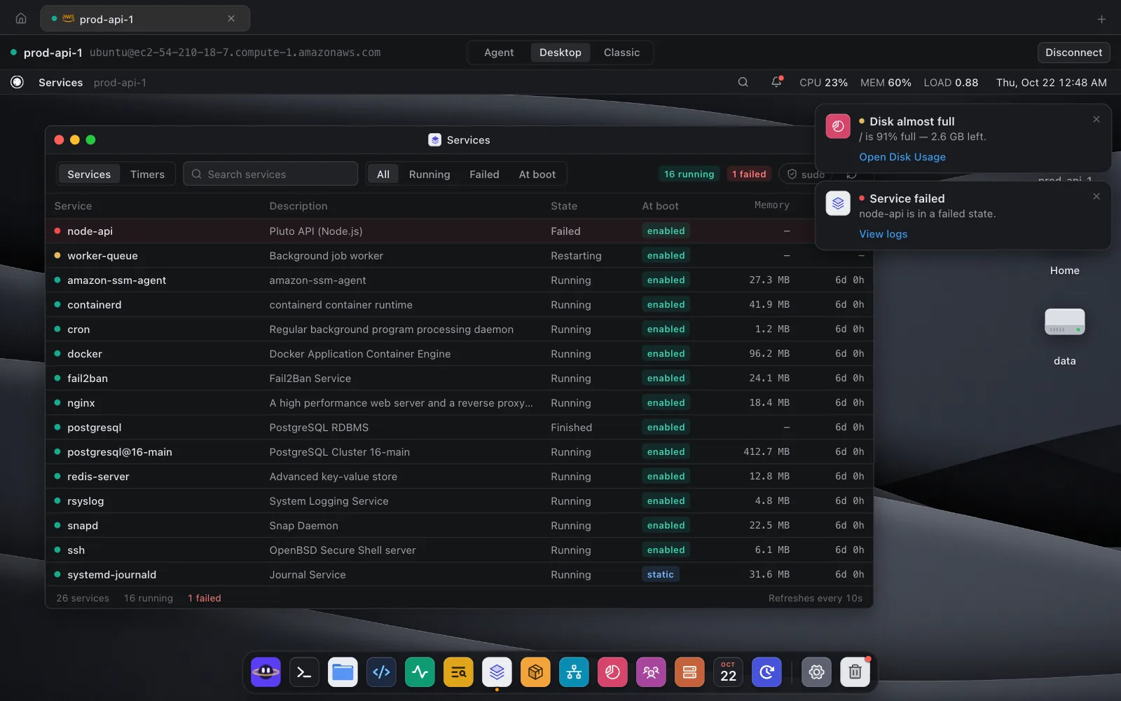The image size is (1121, 701).
Task: Select the containerd service row
Action: pyautogui.click(x=459, y=305)
